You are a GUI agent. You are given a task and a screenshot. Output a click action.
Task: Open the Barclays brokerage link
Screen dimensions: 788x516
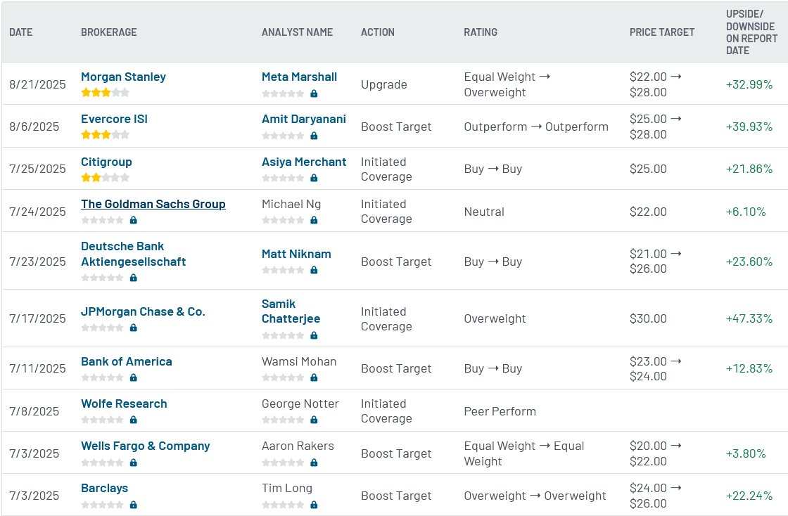[x=104, y=488]
